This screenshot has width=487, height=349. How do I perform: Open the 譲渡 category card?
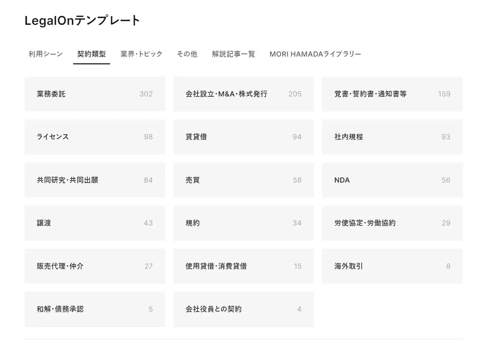[x=95, y=223]
